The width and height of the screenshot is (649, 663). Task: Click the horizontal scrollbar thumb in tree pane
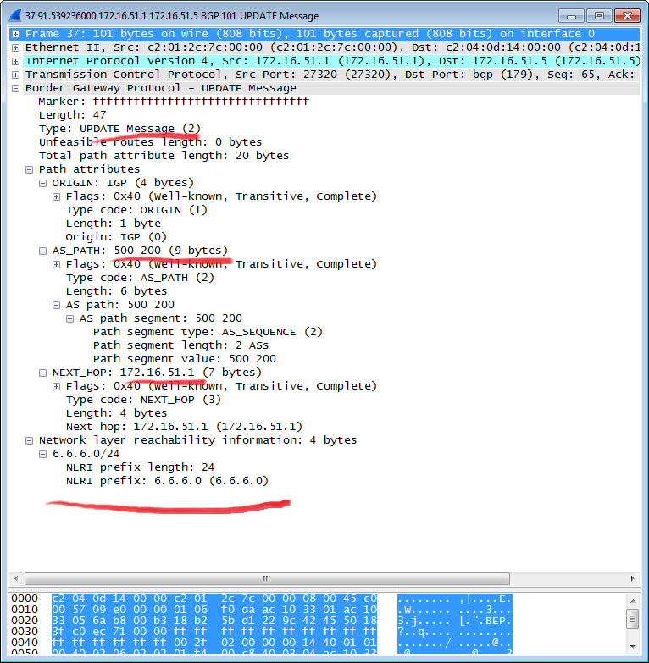tap(266, 579)
